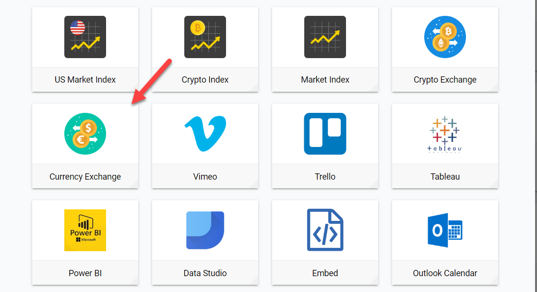This screenshot has width=537, height=292.
Task: Select the "Currency Exchange" text label
Action: pos(85,177)
